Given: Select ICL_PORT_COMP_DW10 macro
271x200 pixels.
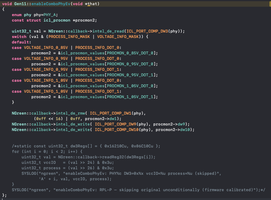Looking at the screenshot, I should 117,130.
